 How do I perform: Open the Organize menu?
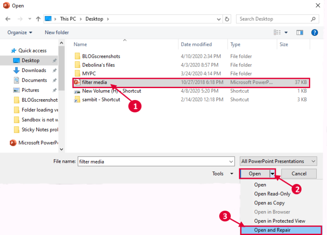(20, 32)
